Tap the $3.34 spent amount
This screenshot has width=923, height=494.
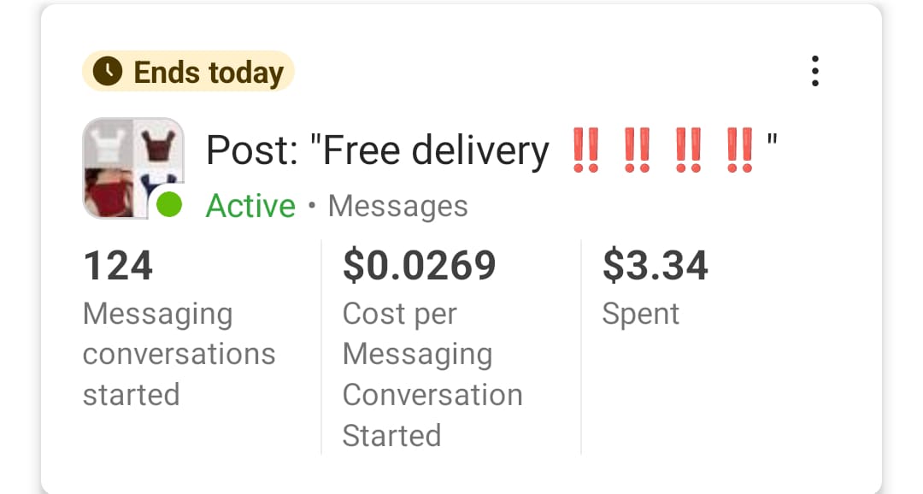[655, 265]
